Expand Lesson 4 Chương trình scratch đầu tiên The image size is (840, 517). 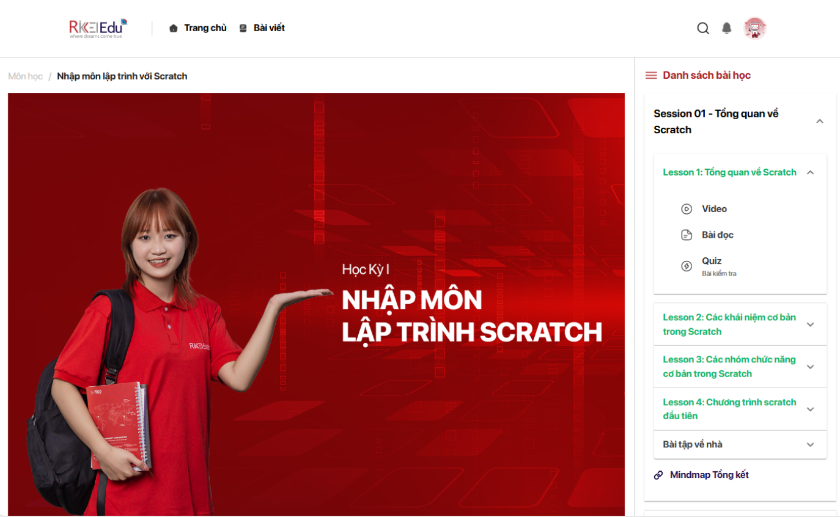(811, 409)
